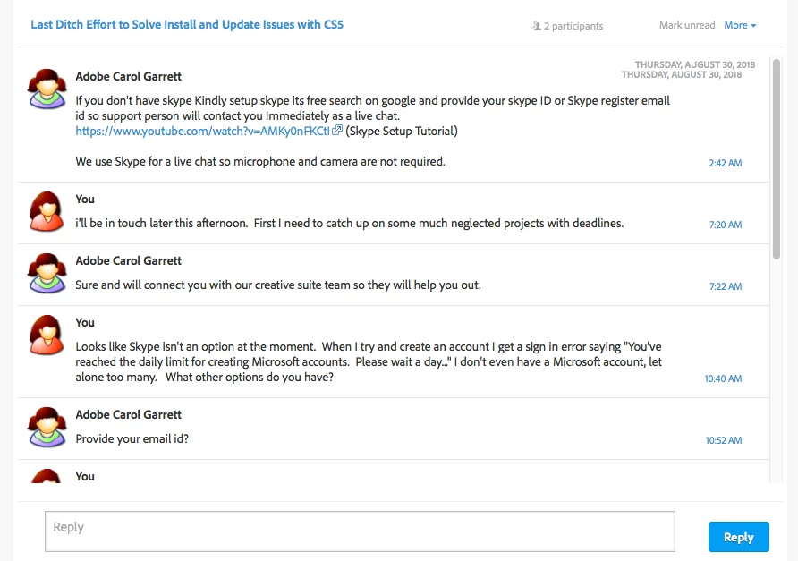Screen dimensions: 798x561
Task: Click your avatar beside the 10:40 AM message
Action: (47, 335)
